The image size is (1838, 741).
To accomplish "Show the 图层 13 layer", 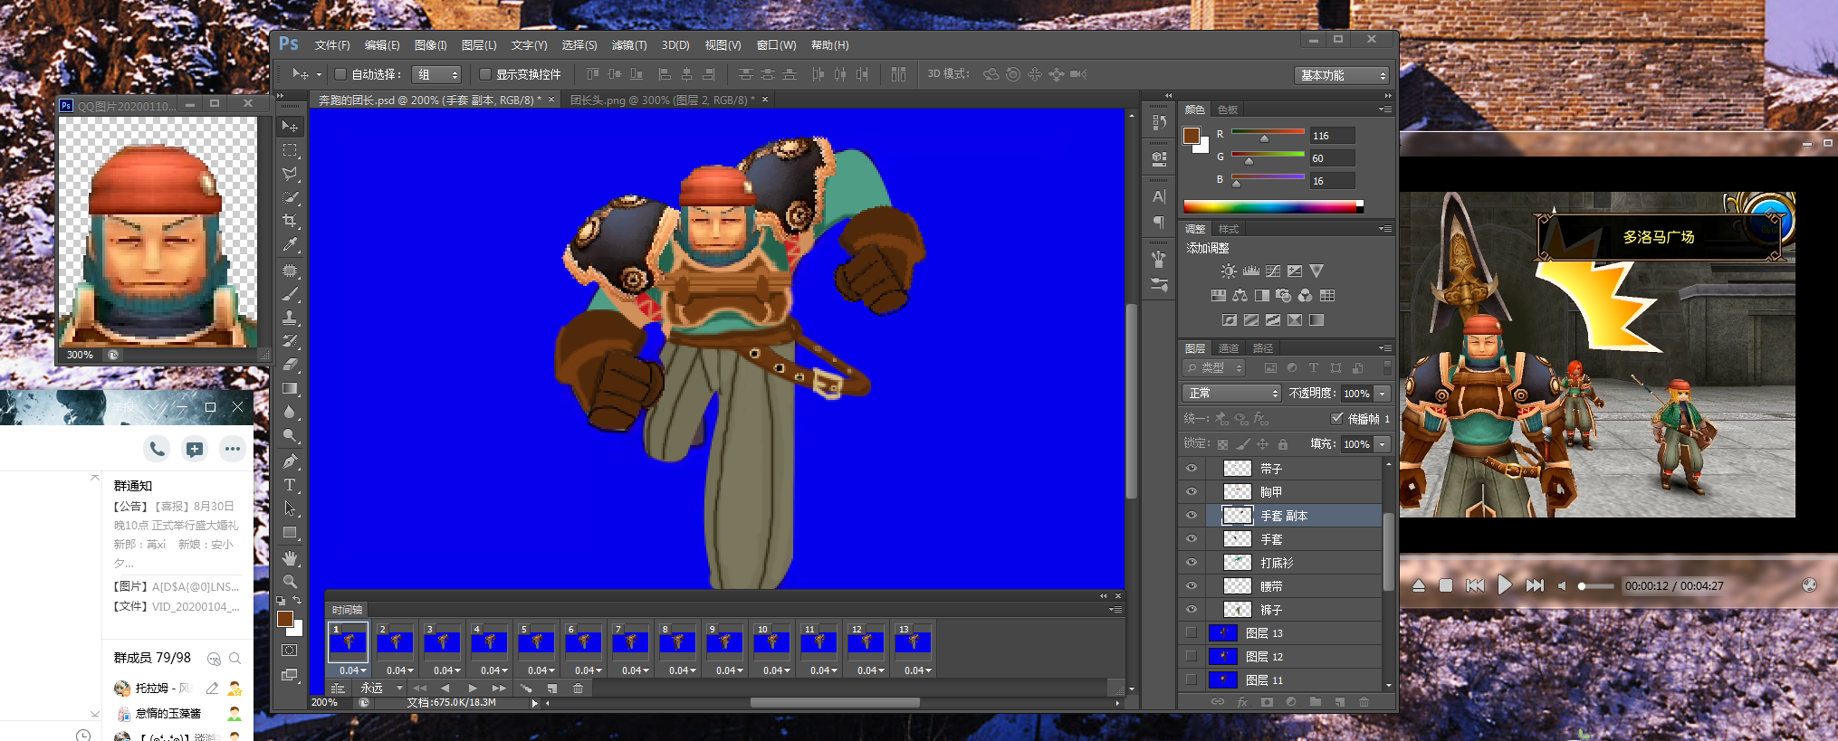I will point(1192,633).
